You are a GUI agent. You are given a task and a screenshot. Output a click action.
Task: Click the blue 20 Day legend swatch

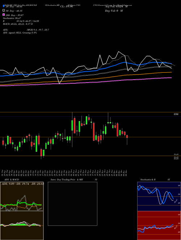[x=4, y=6]
